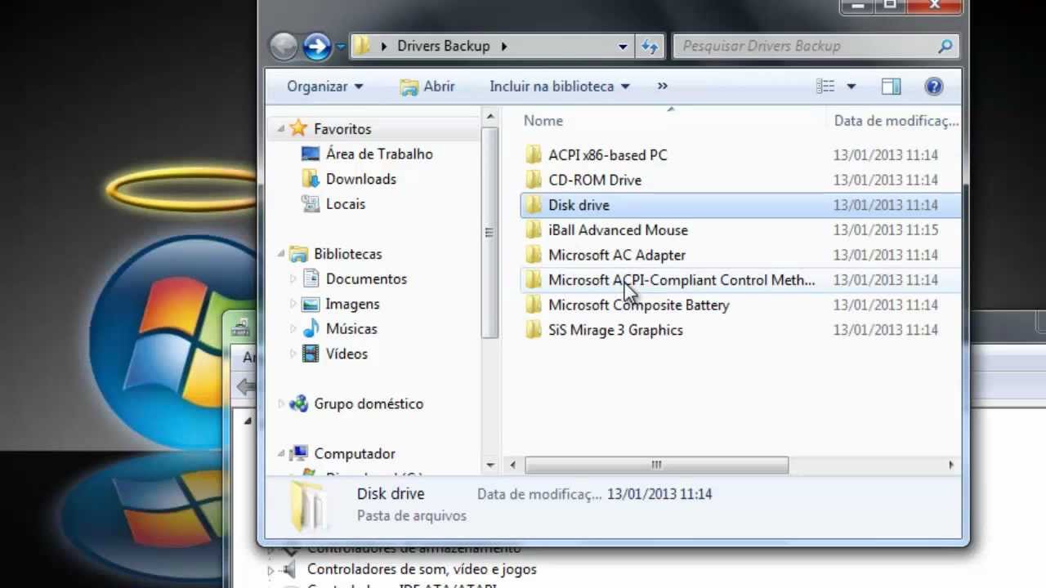
Task: Select Microsoft ACPI-Compliant Control Method folder
Action: [682, 280]
